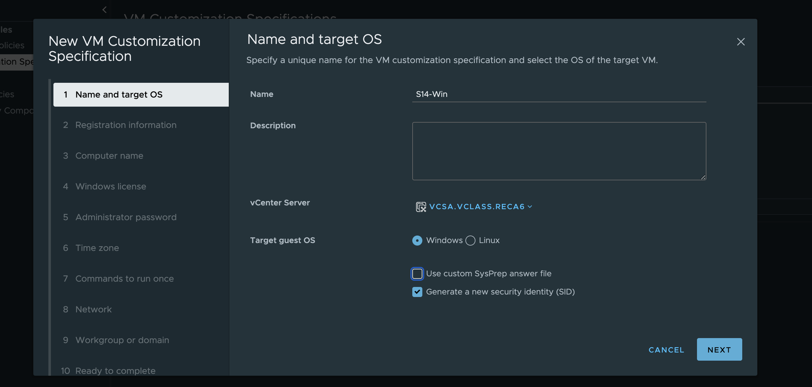The width and height of the screenshot is (812, 387).
Task: Go to step 2 Registration information
Action: 125,125
